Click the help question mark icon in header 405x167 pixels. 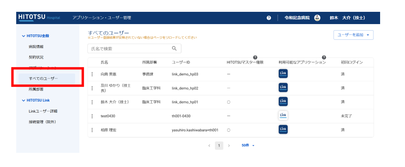[x=269, y=18]
